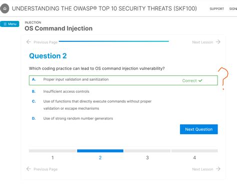Image resolution: width=237 pixels, height=188 pixels.
Task: Click the blue lesson progress line
Action: (114, 41)
